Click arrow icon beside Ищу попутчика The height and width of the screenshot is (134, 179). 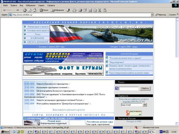click(107, 62)
